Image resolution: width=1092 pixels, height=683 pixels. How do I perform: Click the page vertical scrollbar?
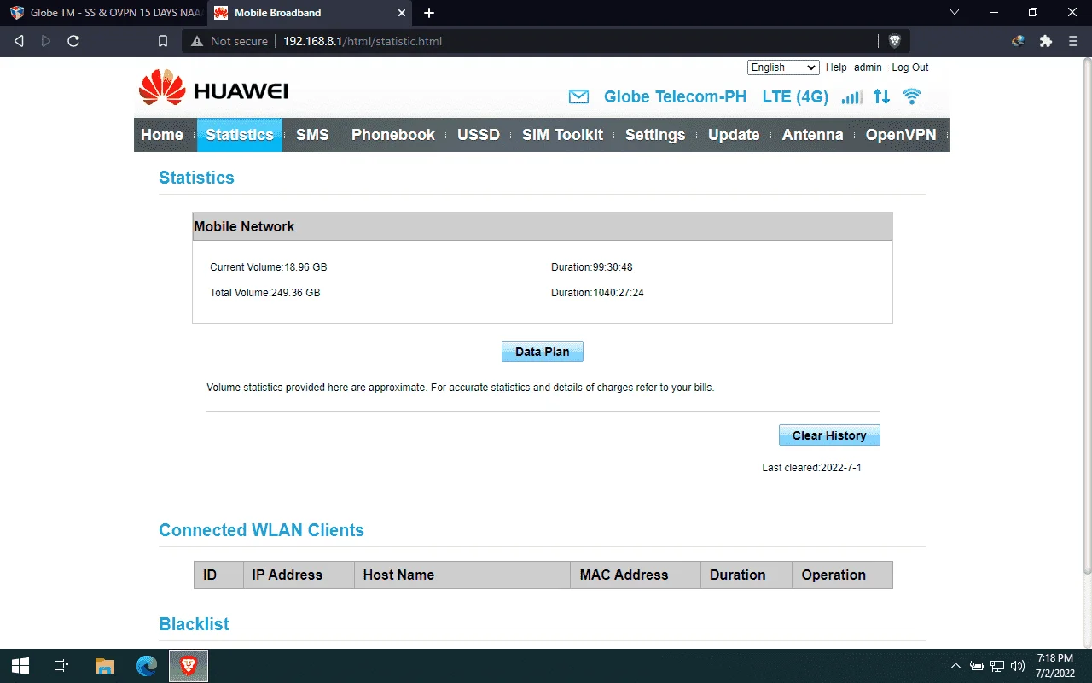(x=1087, y=316)
